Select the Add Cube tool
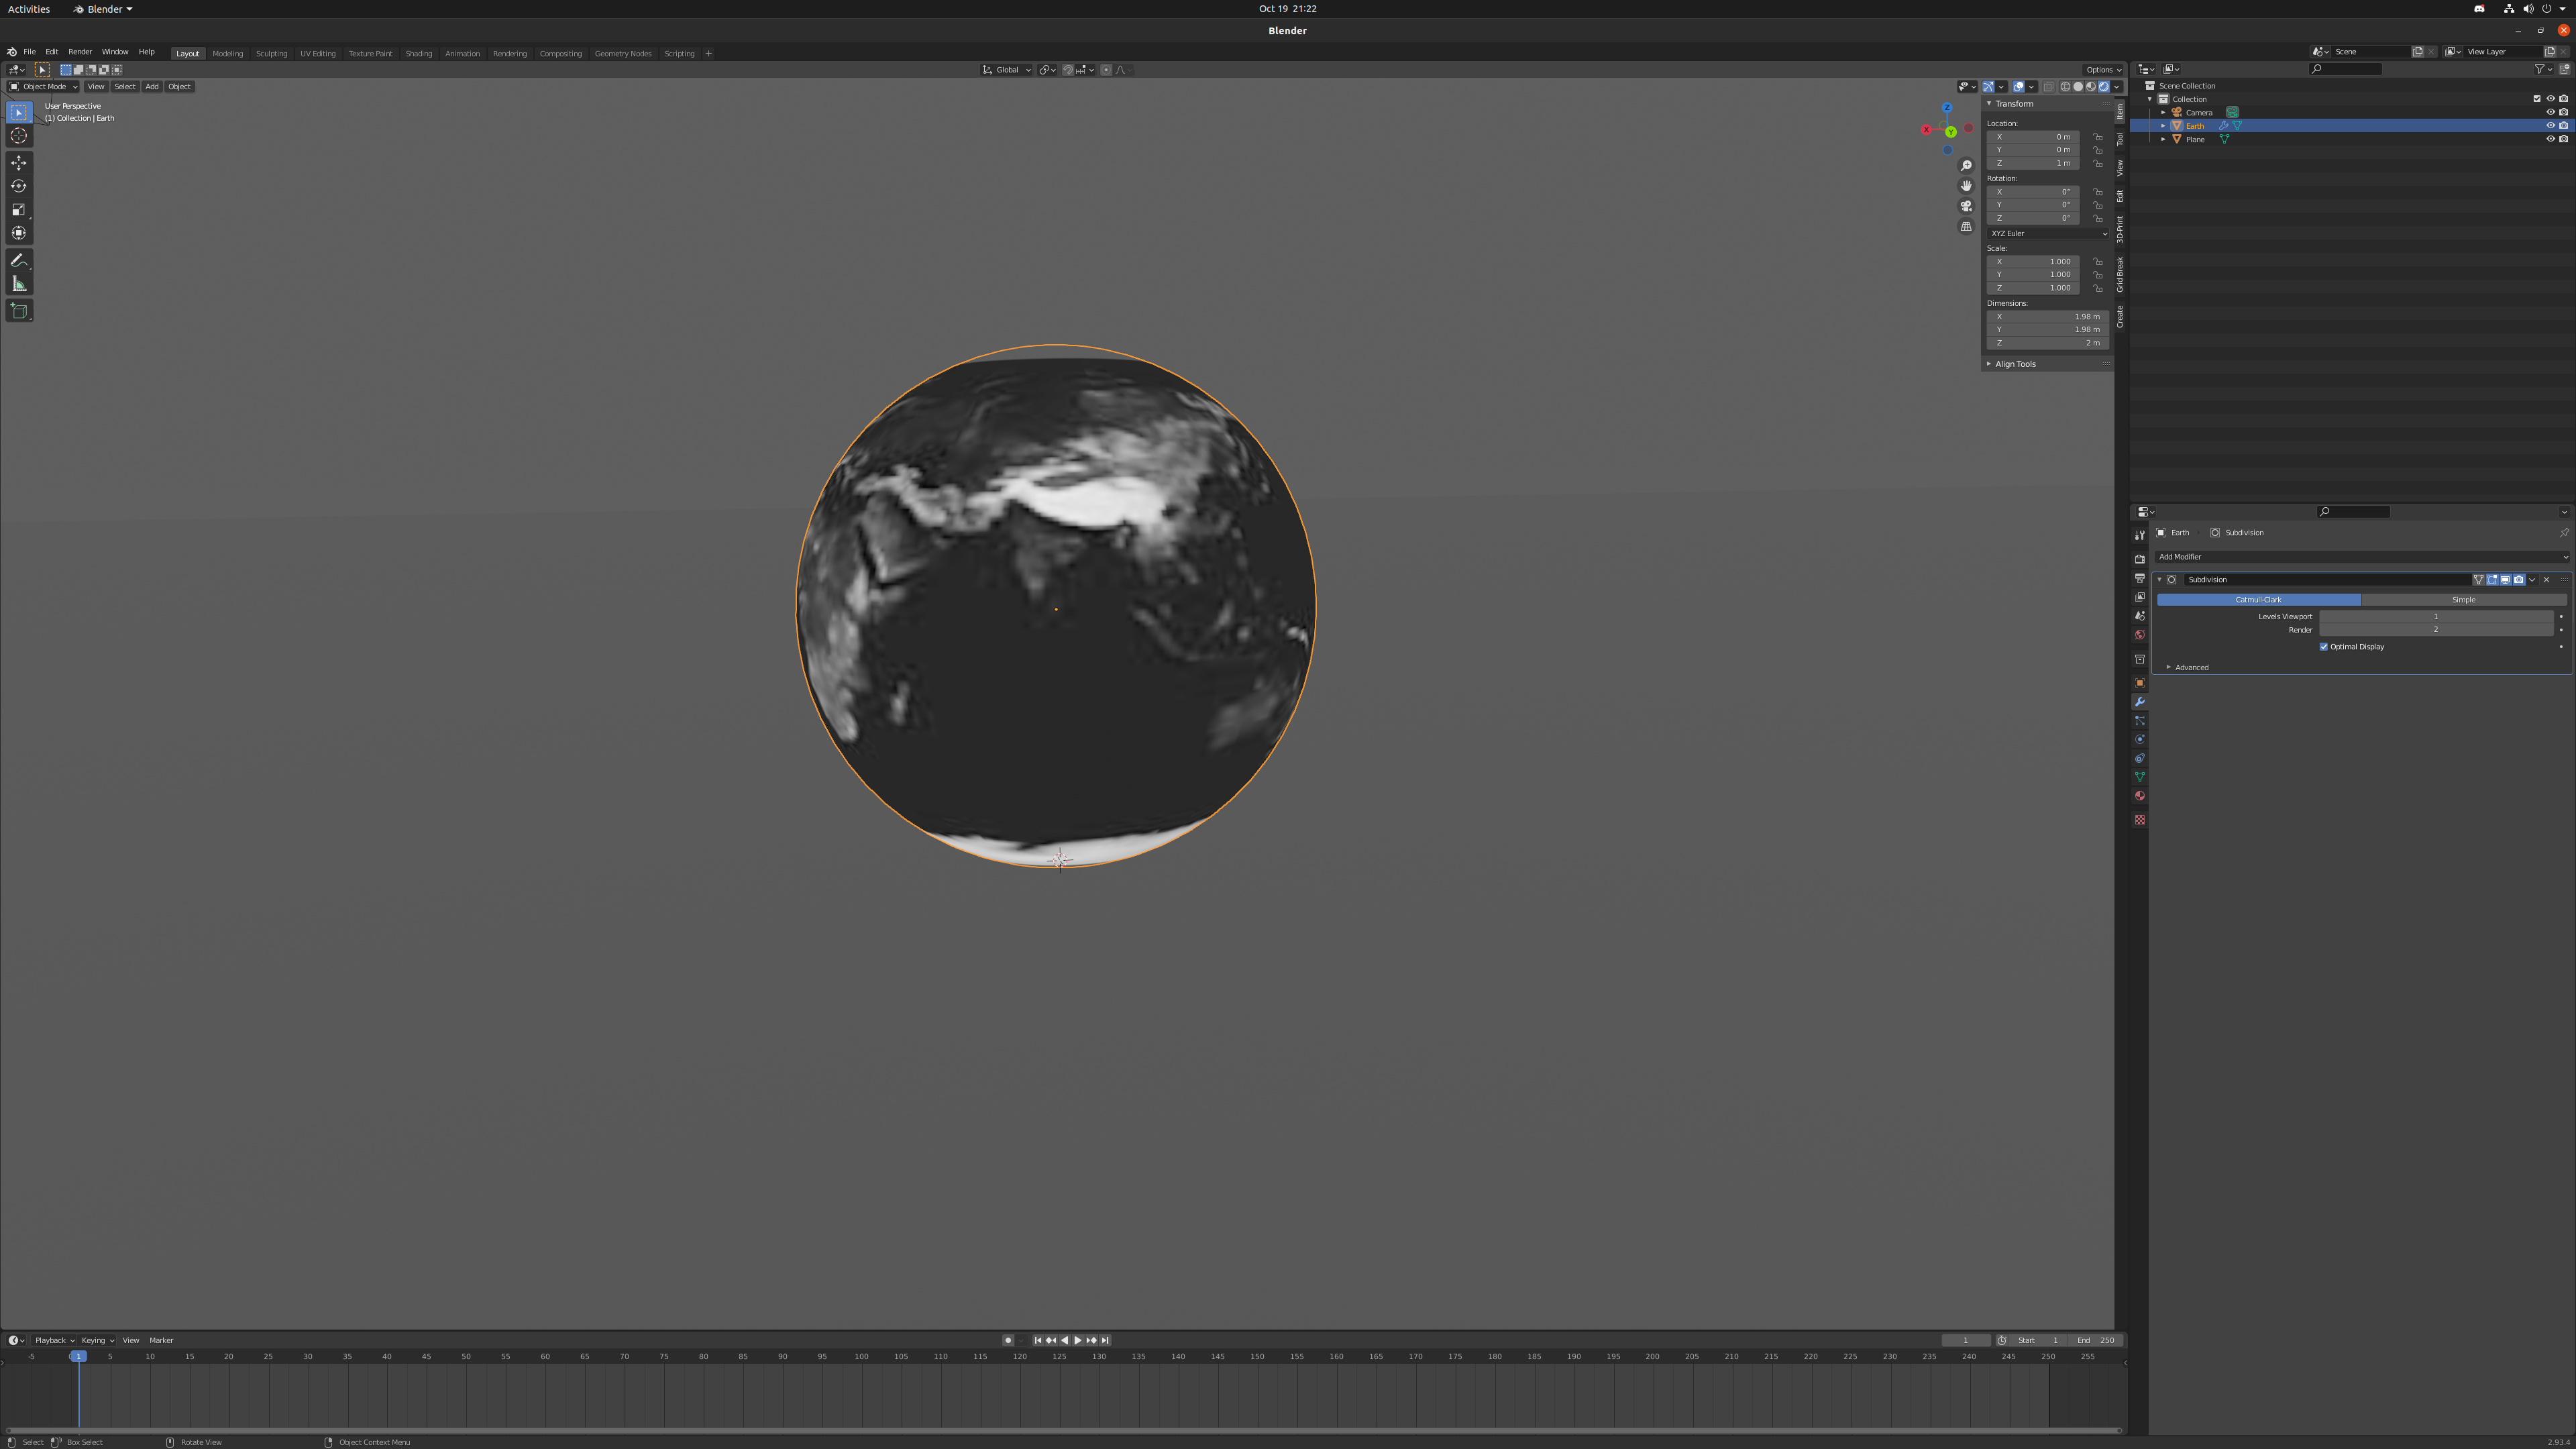The width and height of the screenshot is (2576, 1449). [19, 311]
